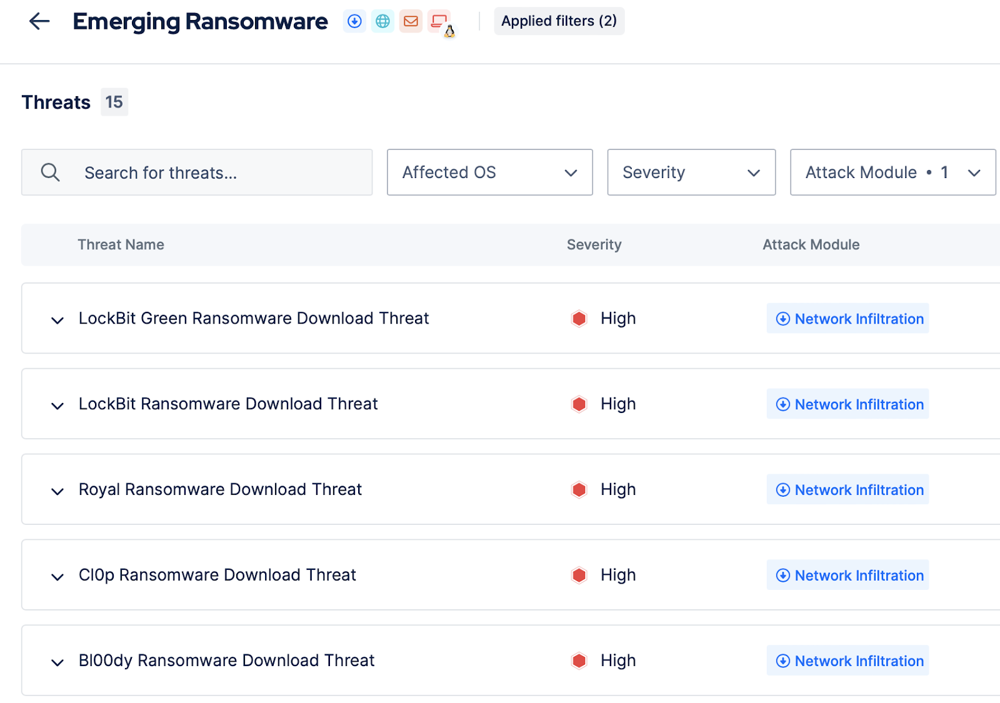Click Network Infiltration tag for Royal Ransomware
The image size is (1000, 703).
[x=848, y=490]
